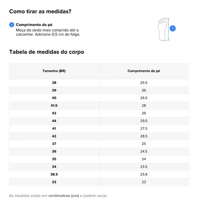Click the 25.8 foot length value

point(144,174)
